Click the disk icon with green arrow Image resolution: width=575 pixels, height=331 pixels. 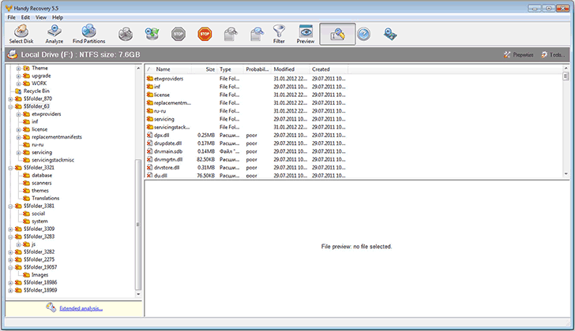[152, 34]
